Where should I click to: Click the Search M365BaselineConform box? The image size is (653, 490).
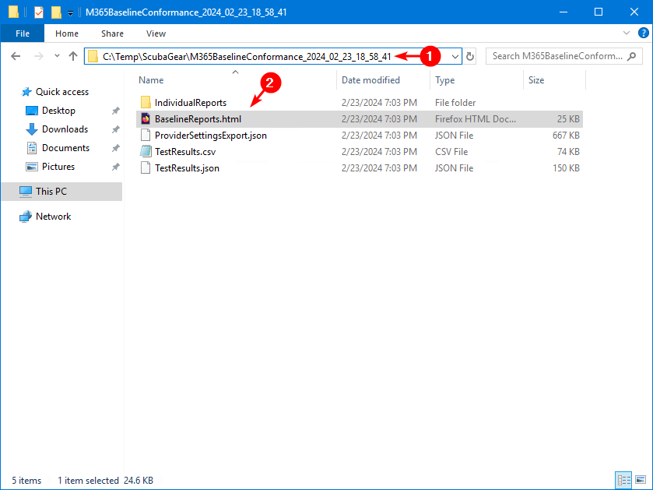563,56
